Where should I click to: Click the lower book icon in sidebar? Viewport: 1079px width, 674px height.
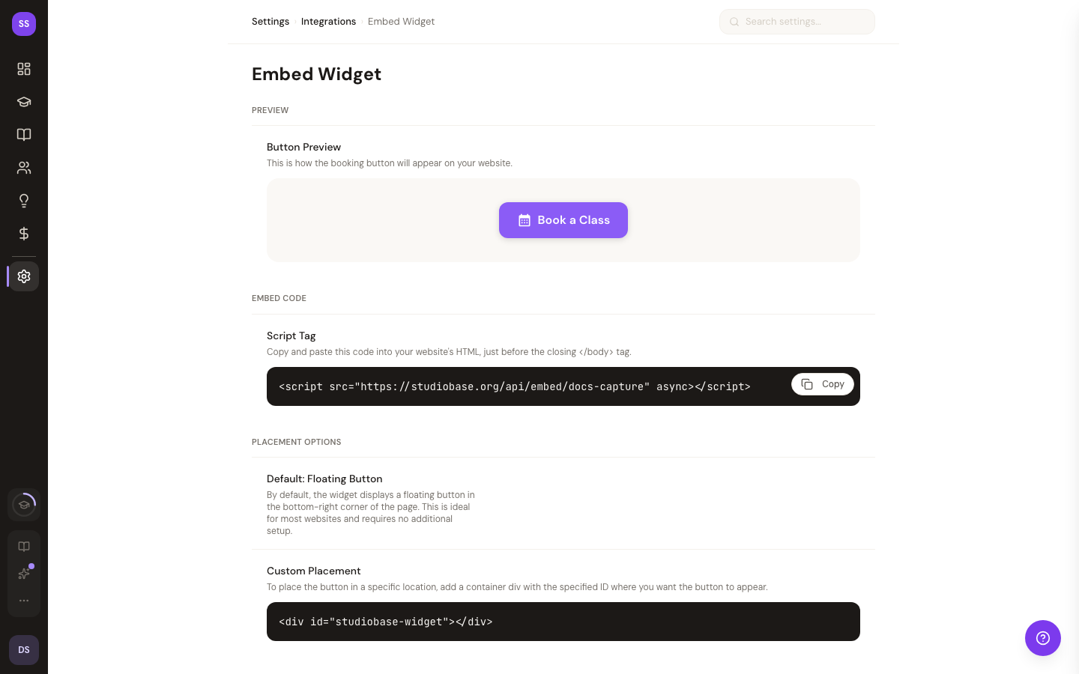pyautogui.click(x=24, y=547)
